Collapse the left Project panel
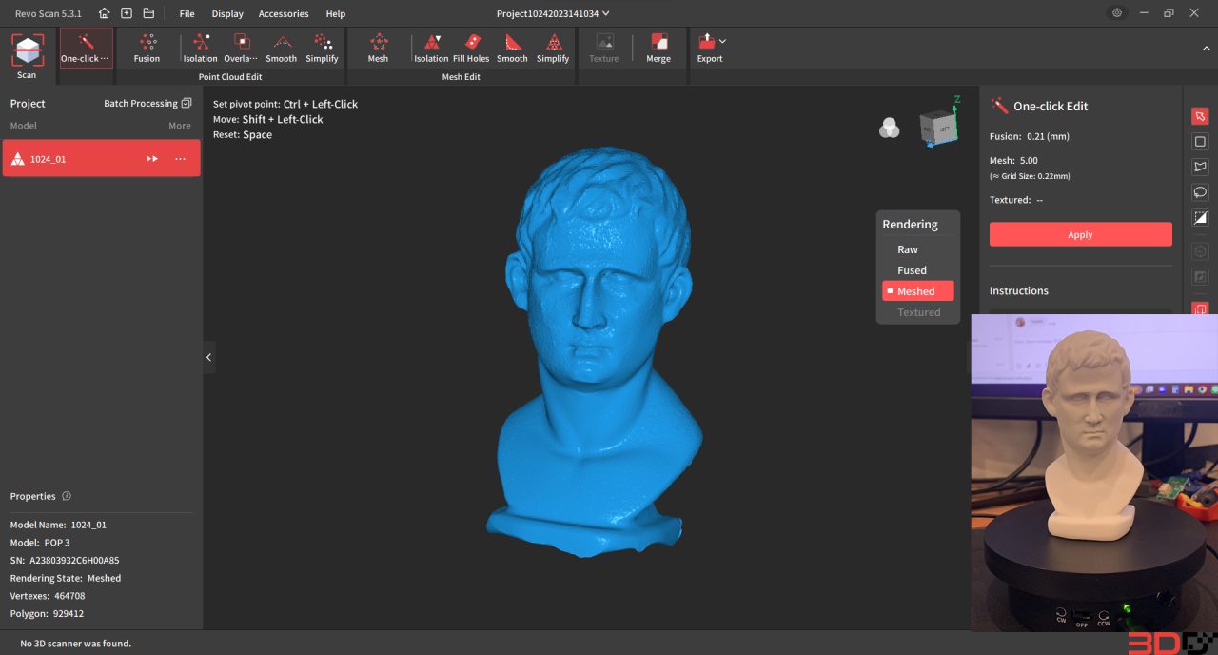 [x=208, y=357]
